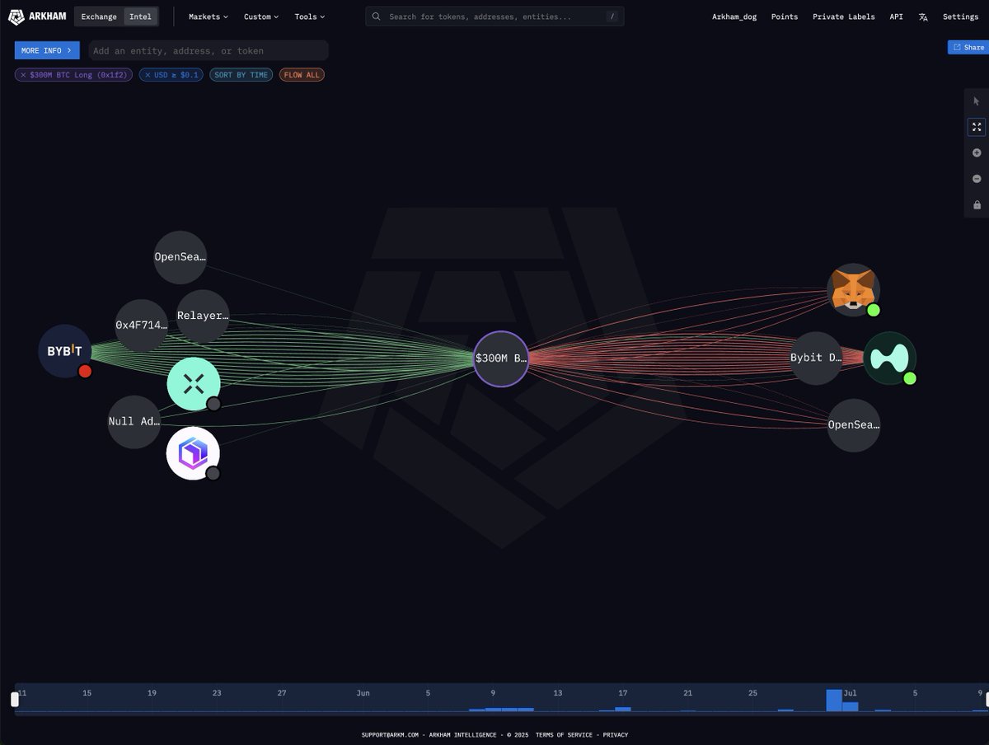
Task: Select the central $300M BTC node
Action: pyautogui.click(x=500, y=358)
